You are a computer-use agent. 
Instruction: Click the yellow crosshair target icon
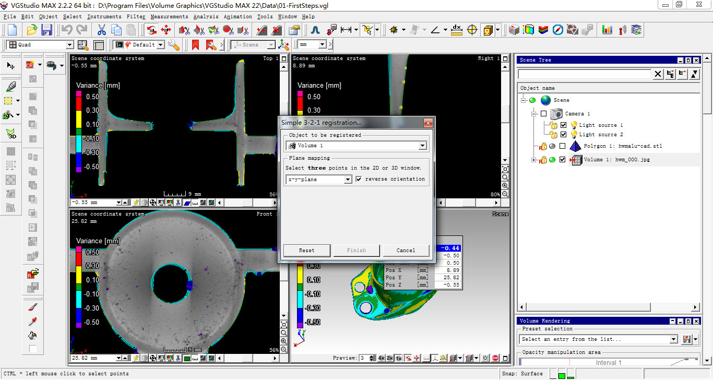coord(472,30)
